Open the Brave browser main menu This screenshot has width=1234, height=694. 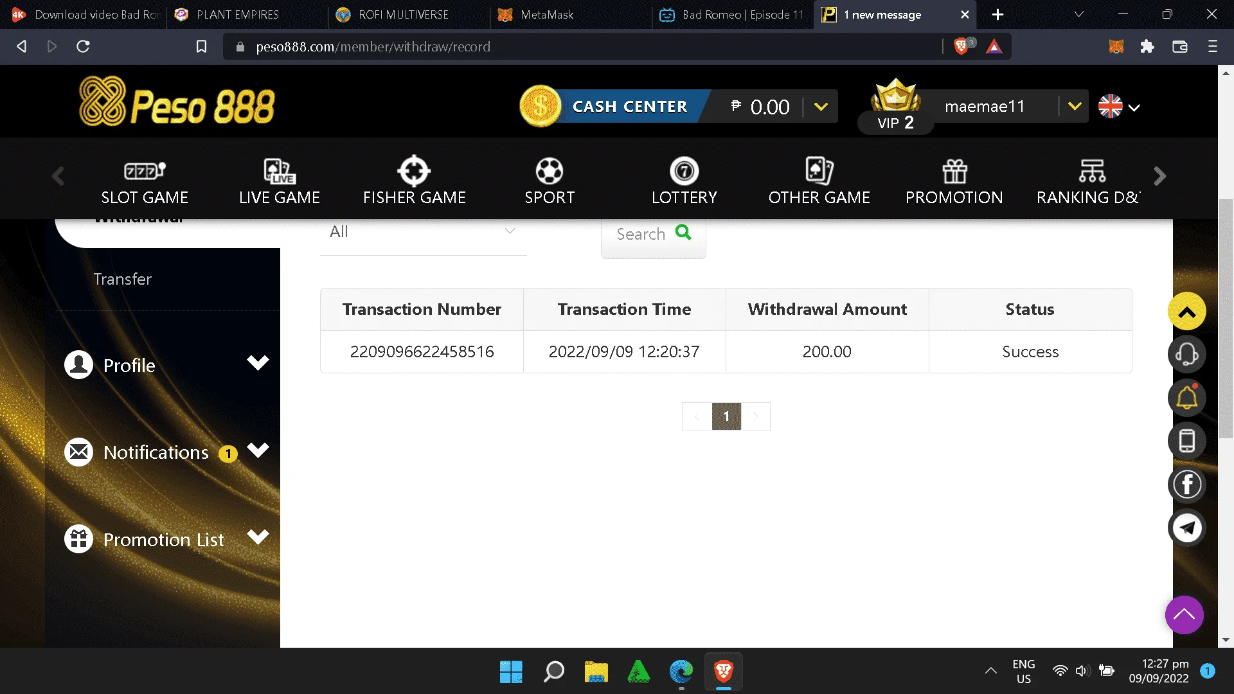1212,46
